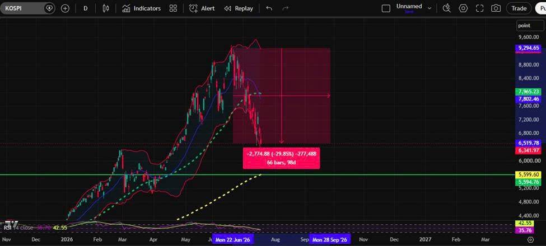Undo the last chart action
The height and width of the screenshot is (246, 546).
[269, 9]
